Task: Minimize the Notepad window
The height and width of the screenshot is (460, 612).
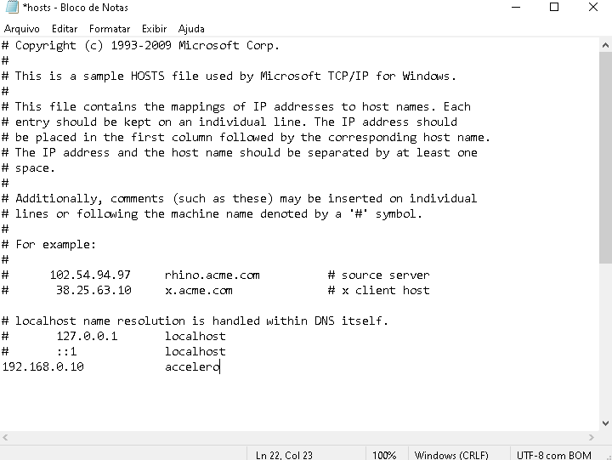Action: click(x=516, y=7)
